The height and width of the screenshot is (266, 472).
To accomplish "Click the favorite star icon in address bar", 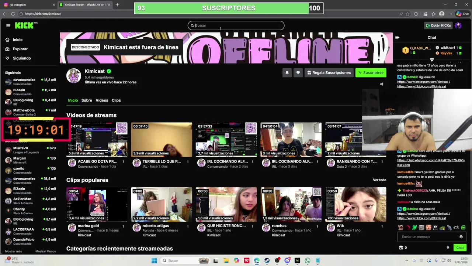I will (407, 14).
